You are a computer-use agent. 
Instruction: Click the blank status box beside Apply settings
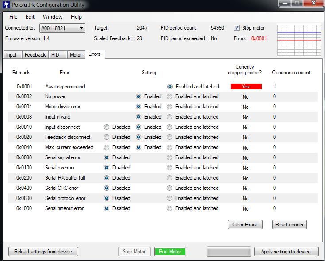point(229,252)
